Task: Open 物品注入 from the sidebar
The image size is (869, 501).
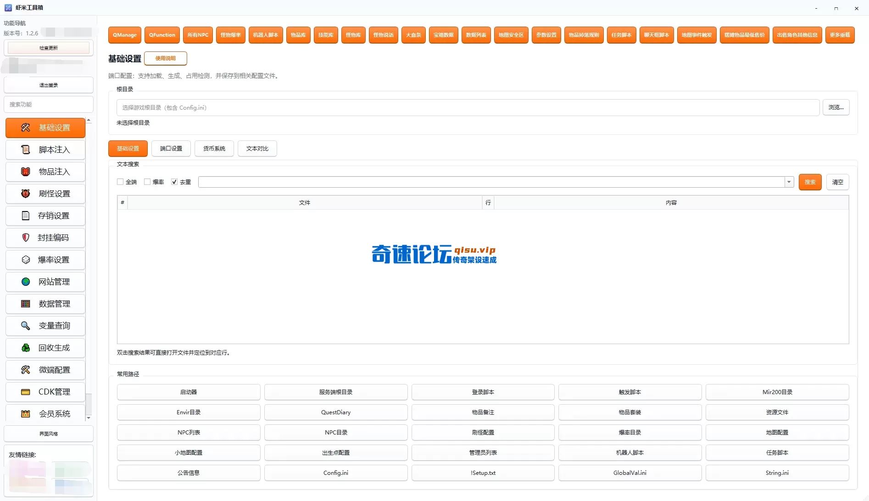Action: 45,171
